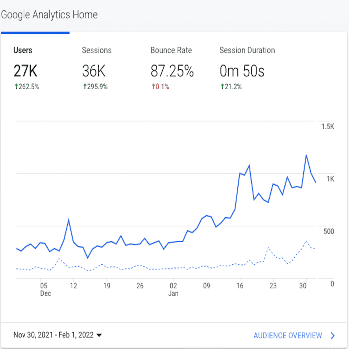The width and height of the screenshot is (349, 349).
Task: Click the 0m 50s duration value
Action: [242, 71]
